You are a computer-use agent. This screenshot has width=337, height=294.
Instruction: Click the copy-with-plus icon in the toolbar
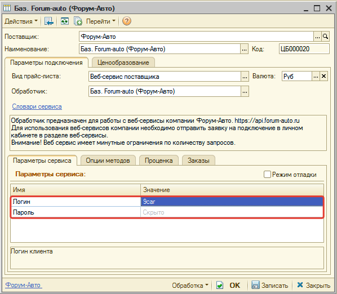tap(78, 21)
